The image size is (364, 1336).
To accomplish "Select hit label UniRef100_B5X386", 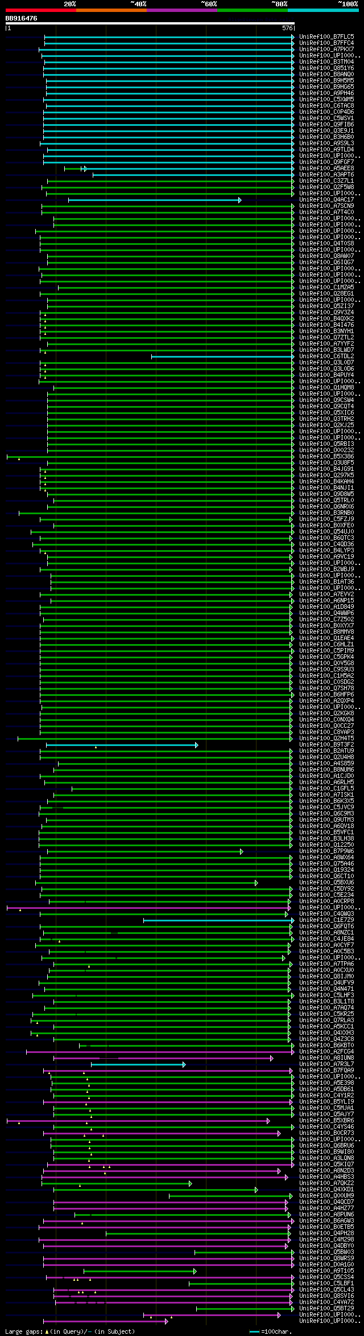I will click(x=326, y=457).
